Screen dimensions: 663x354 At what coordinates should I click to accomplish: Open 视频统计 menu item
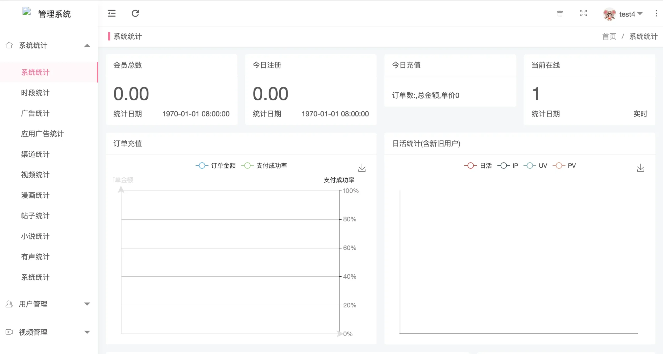[x=49, y=175]
